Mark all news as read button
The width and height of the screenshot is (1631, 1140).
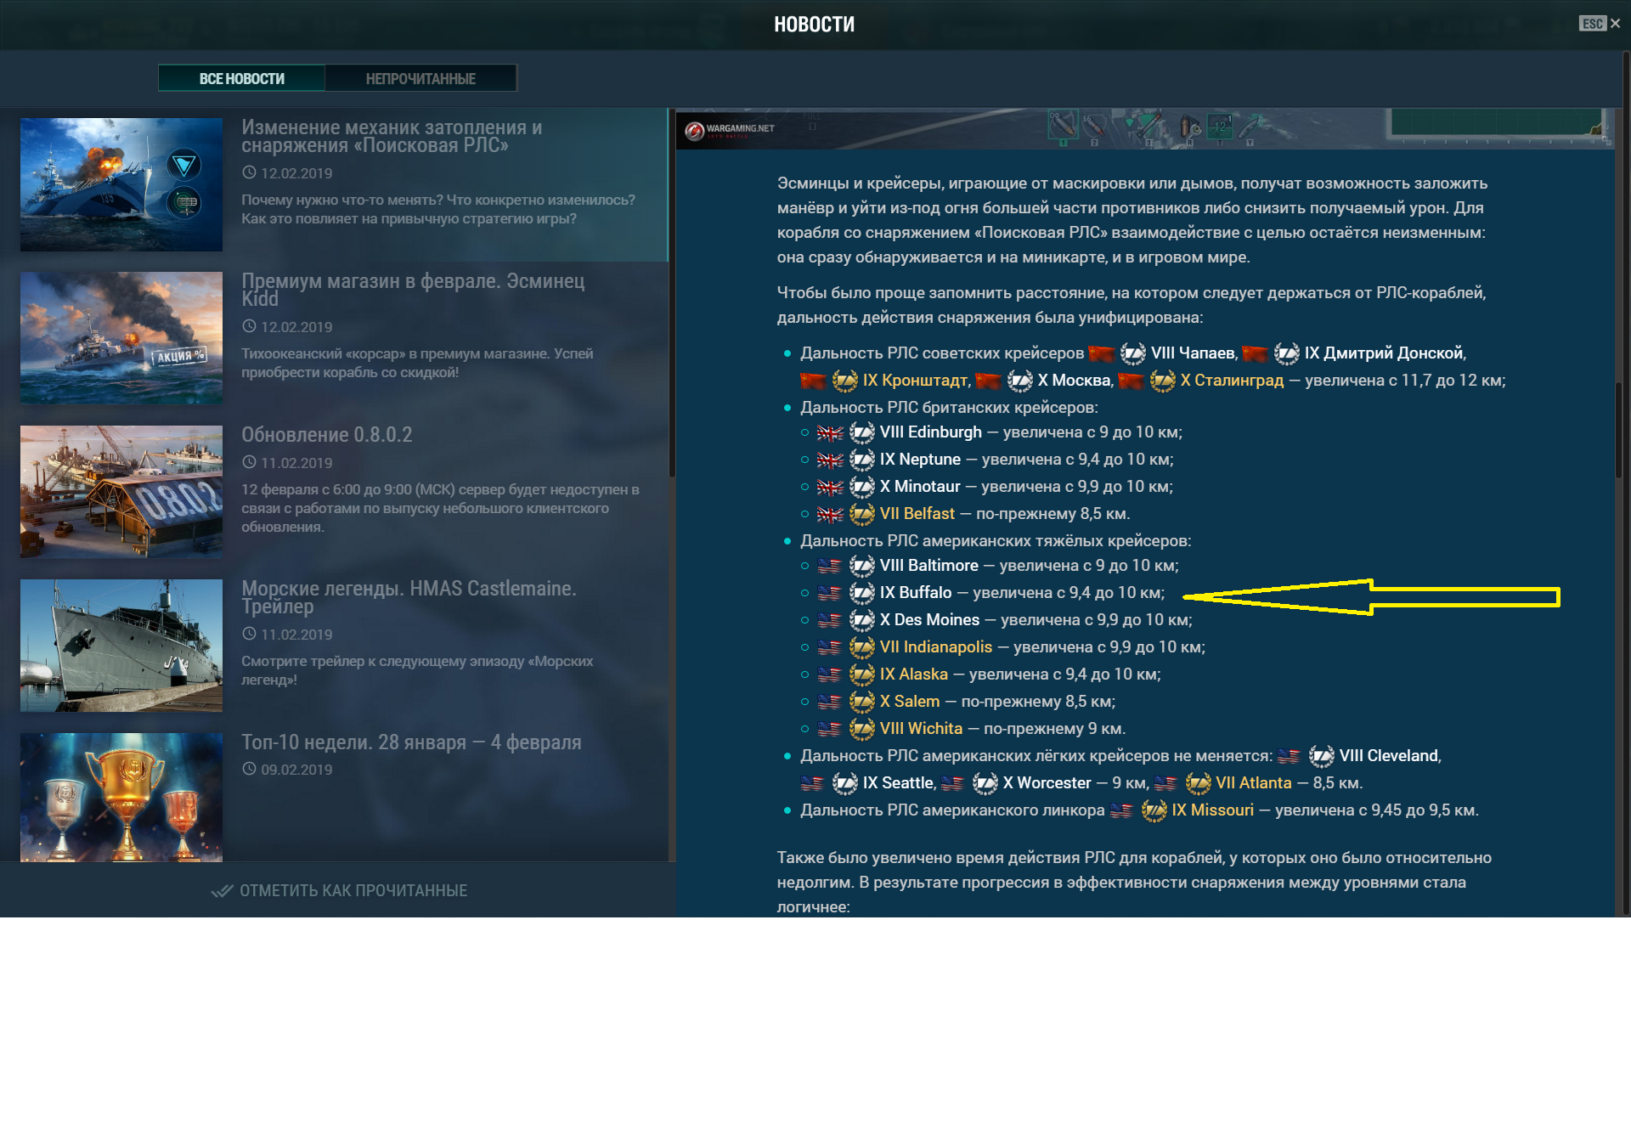pos(339,890)
